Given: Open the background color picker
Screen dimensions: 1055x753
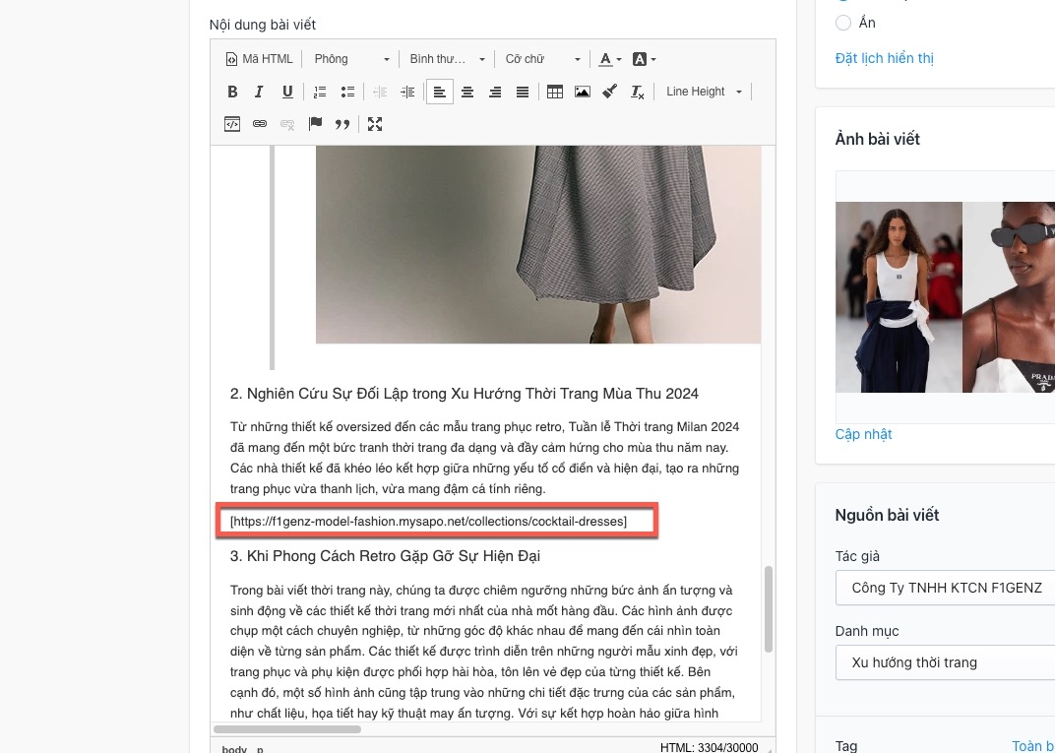Looking at the screenshot, I should (x=644, y=59).
